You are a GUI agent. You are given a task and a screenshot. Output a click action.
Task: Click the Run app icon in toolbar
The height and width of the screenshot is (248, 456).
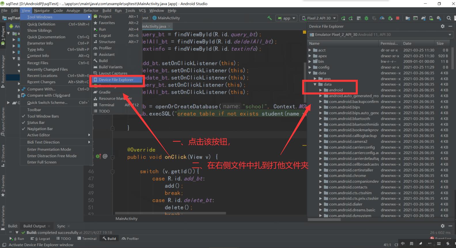click(x=343, y=18)
